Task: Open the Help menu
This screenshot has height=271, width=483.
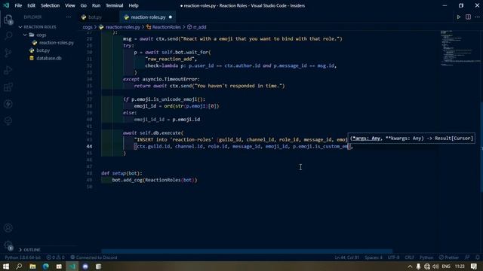Action: pos(134,5)
